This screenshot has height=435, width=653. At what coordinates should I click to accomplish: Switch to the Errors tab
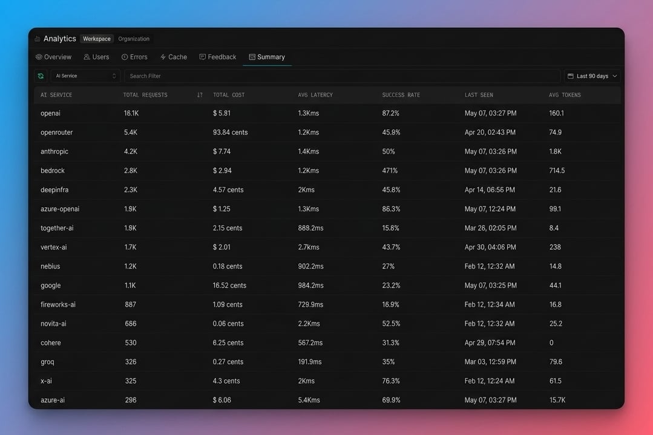134,57
